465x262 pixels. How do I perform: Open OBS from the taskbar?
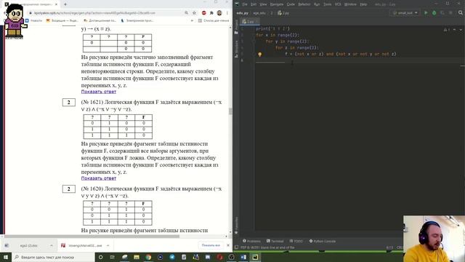[231, 257]
